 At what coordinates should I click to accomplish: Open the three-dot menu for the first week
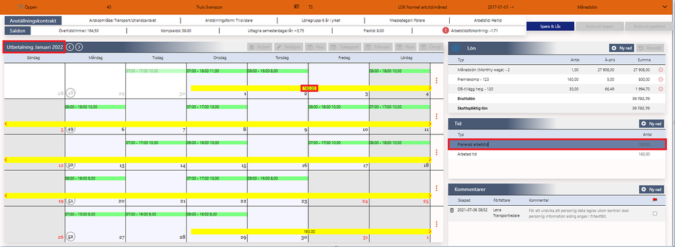[436, 80]
